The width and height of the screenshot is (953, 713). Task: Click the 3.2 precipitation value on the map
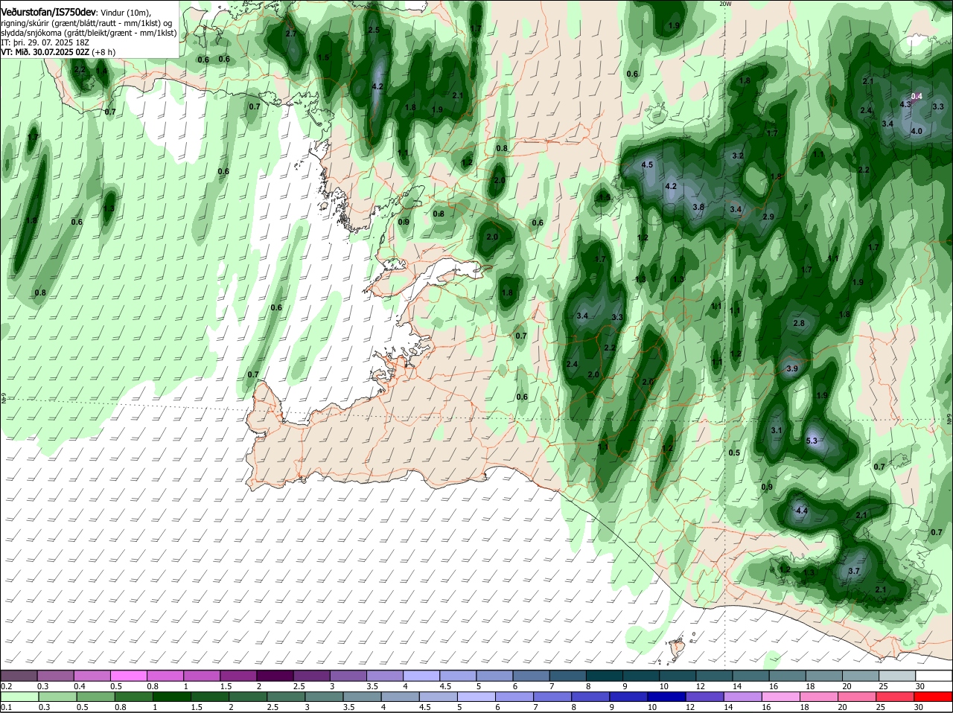[738, 156]
